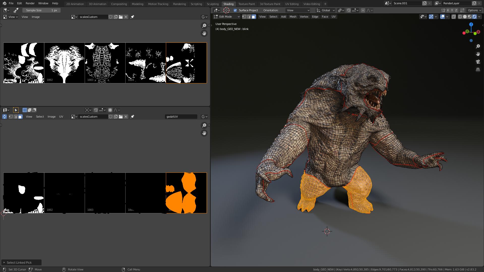Toggle X axis mirror button

tap(448, 10)
